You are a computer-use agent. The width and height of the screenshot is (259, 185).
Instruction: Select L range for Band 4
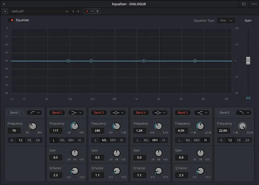click(x=138, y=140)
